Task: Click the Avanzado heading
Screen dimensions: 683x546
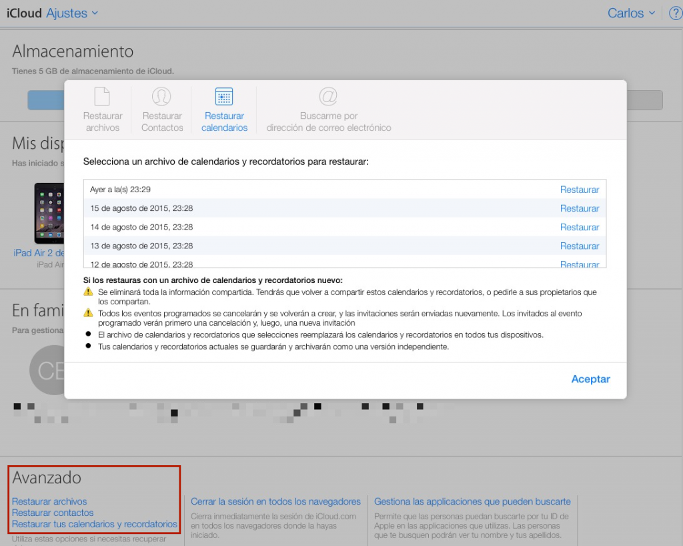Action: pyautogui.click(x=47, y=478)
